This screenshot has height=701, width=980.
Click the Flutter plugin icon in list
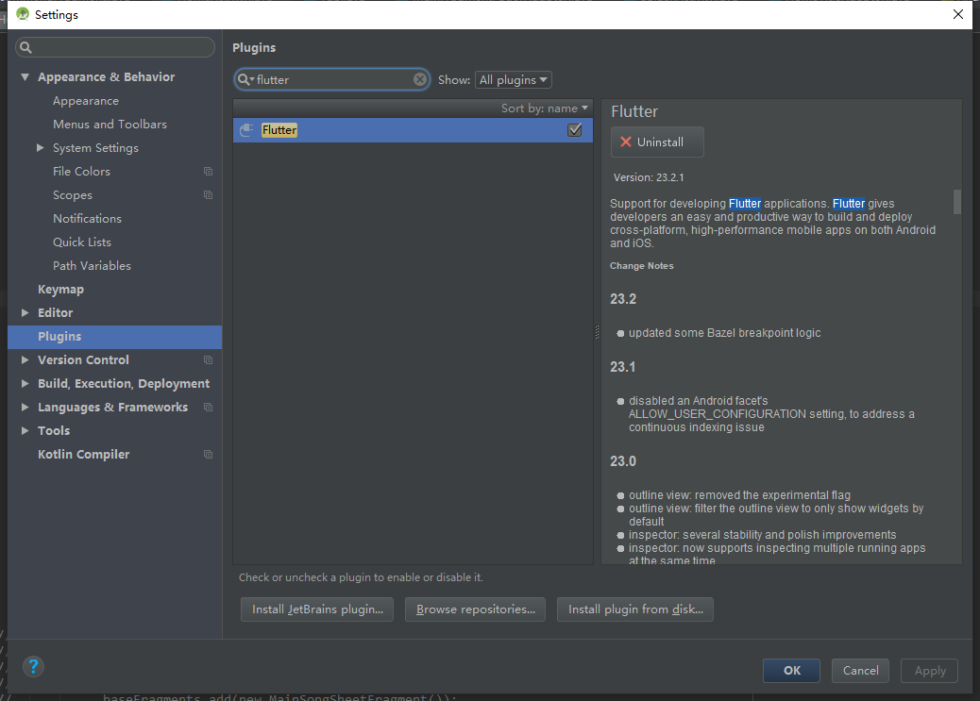(246, 130)
